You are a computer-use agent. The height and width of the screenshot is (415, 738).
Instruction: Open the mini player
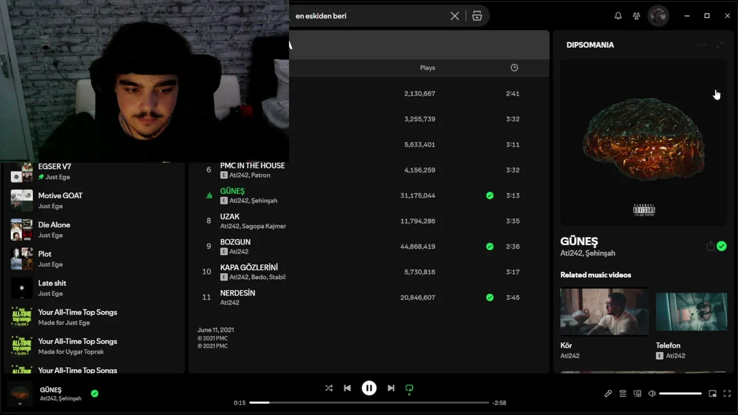click(713, 394)
